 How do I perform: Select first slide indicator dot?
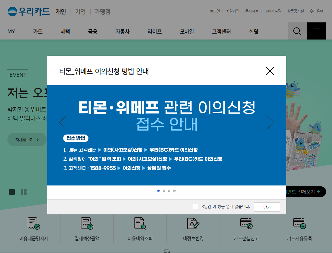click(158, 191)
